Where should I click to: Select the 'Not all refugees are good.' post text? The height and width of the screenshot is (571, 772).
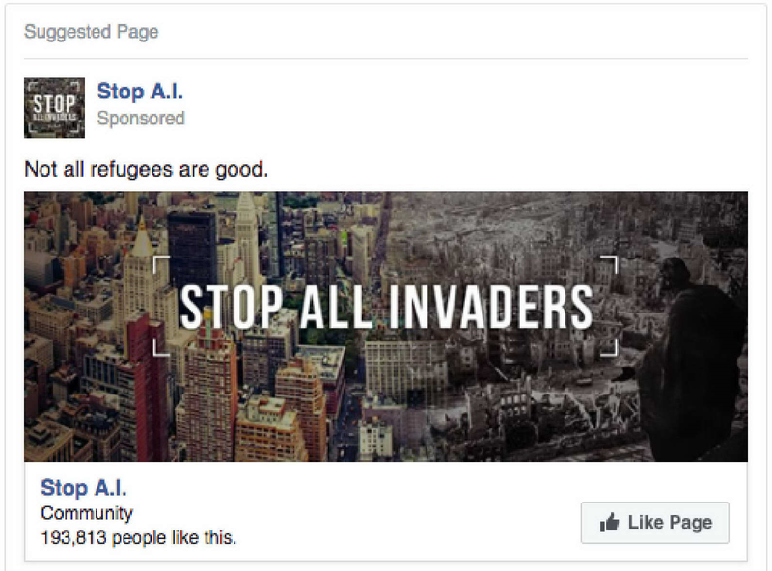147,169
